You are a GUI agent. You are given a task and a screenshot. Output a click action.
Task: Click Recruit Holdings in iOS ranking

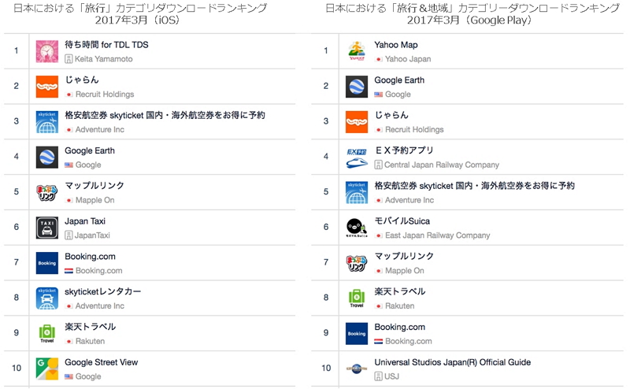105,94
